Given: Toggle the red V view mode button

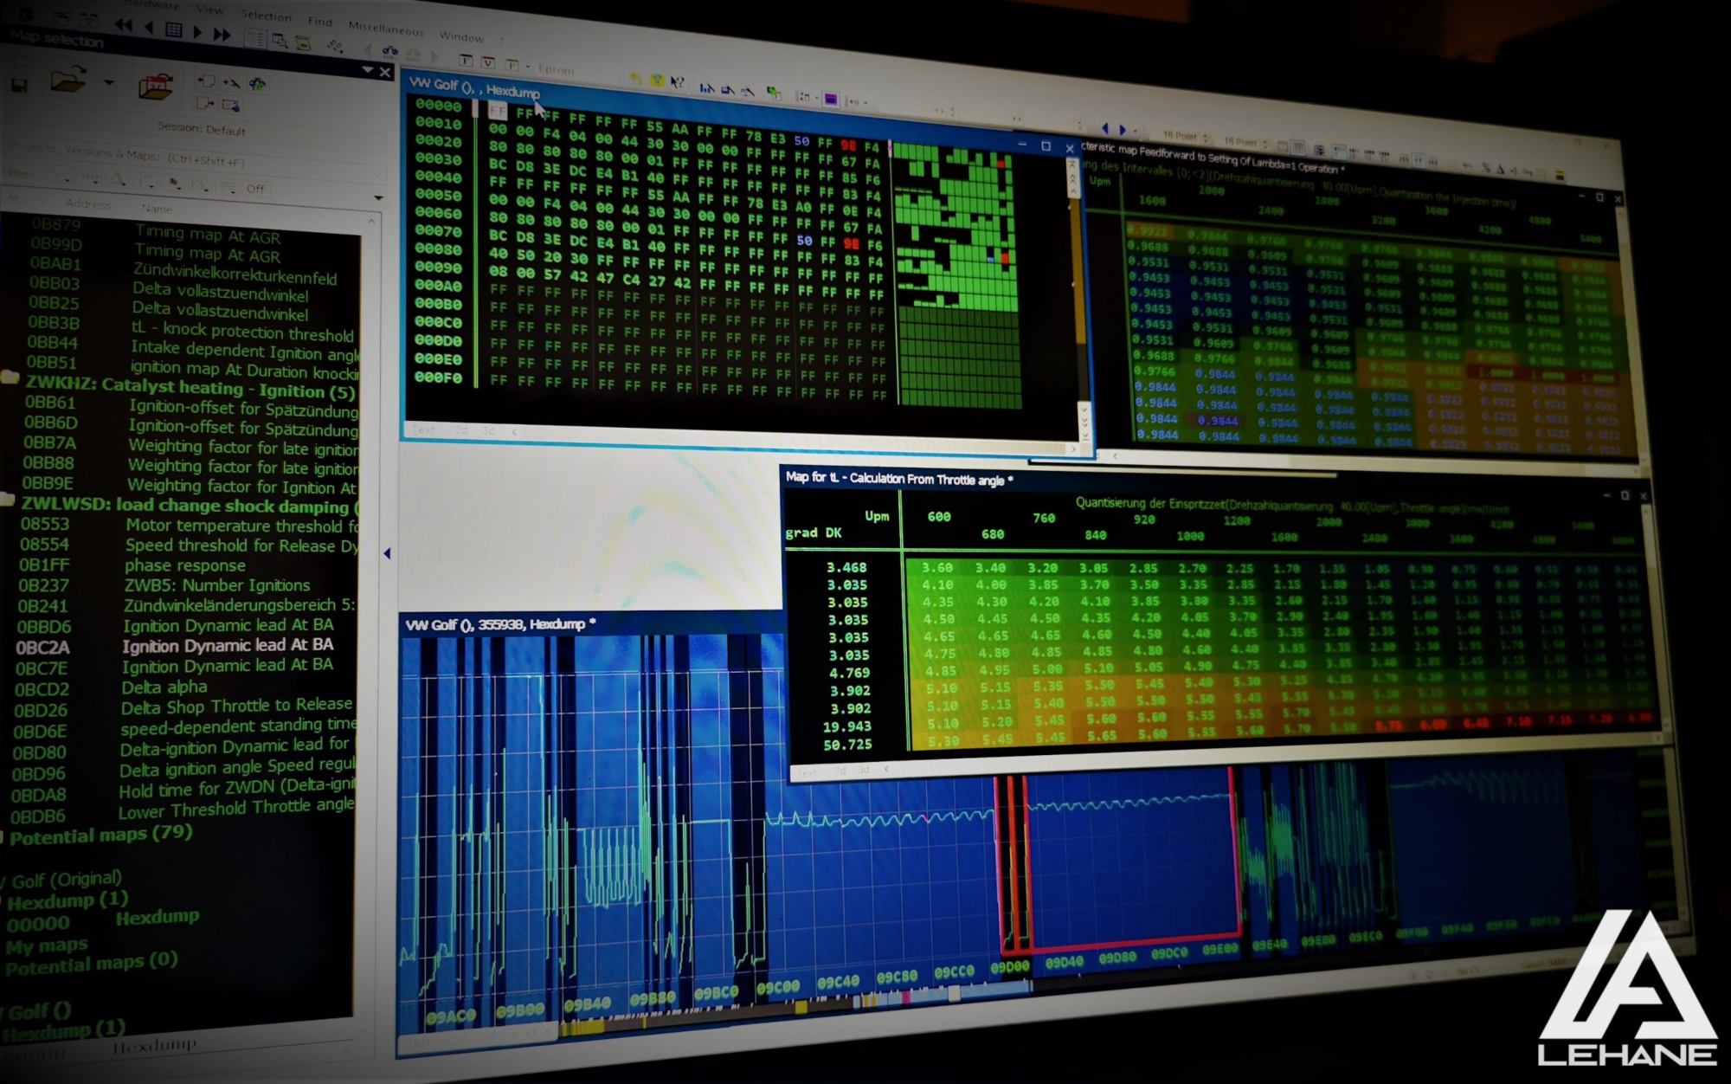Looking at the screenshot, I should coord(489,62).
